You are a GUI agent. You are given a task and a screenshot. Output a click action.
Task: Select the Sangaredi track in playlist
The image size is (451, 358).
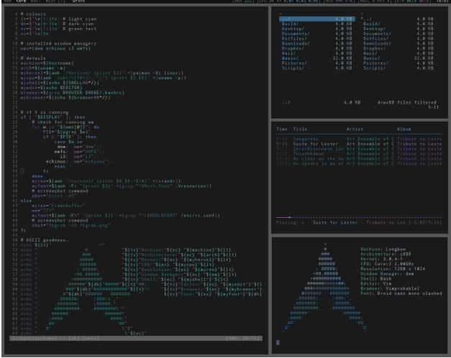click(359, 139)
